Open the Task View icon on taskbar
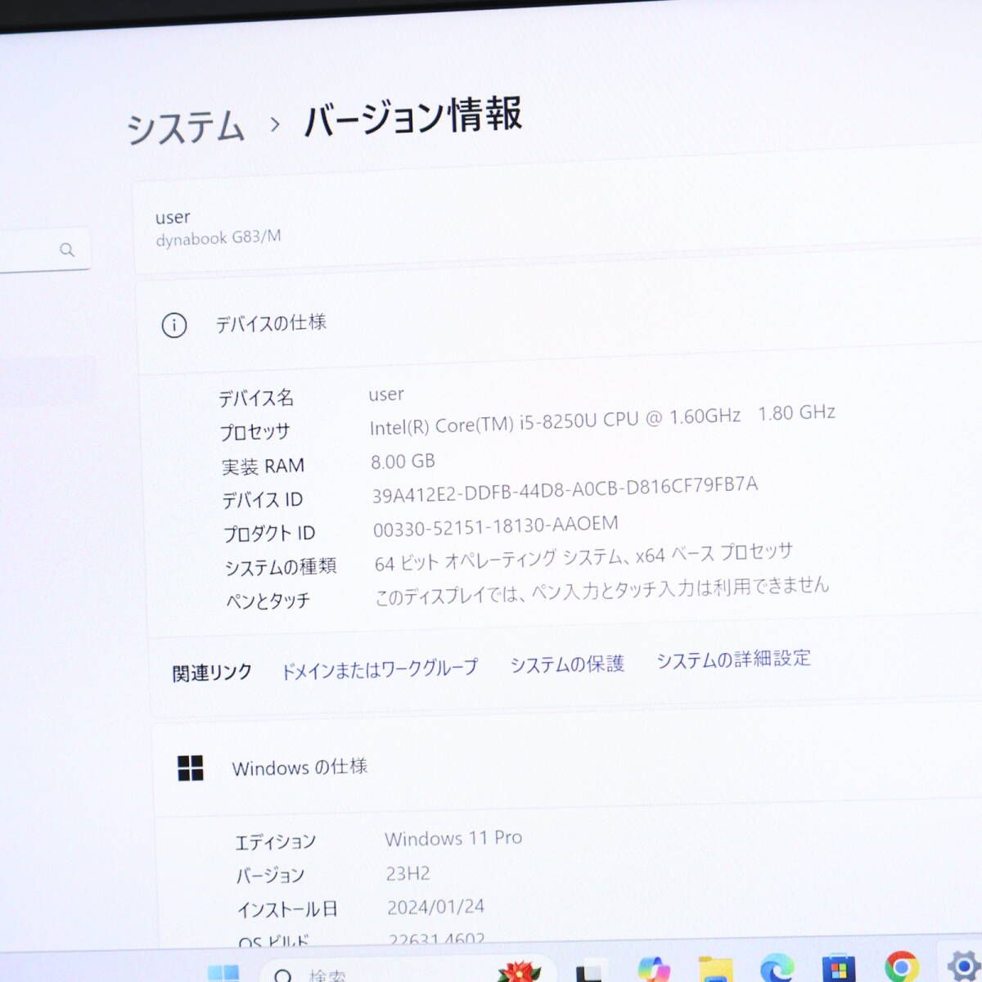982x982 pixels. point(591,971)
